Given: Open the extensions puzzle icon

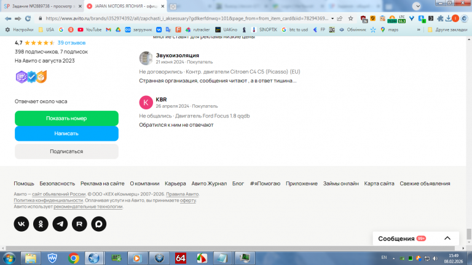Looking at the screenshot, I should pyautogui.click(x=440, y=18).
